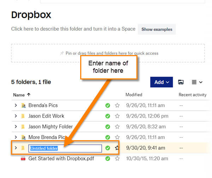The image size is (212, 178).
Task: Expand the Jason Edit Work folder chevron
Action: 16,116
